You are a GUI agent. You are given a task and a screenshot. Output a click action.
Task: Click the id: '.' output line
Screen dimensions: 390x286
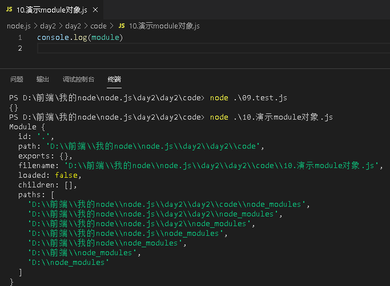click(36, 137)
